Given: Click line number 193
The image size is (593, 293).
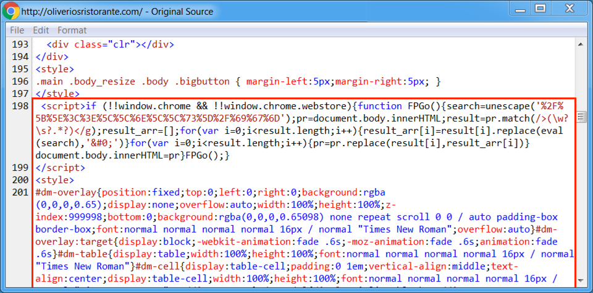Looking at the screenshot, I should [x=20, y=44].
